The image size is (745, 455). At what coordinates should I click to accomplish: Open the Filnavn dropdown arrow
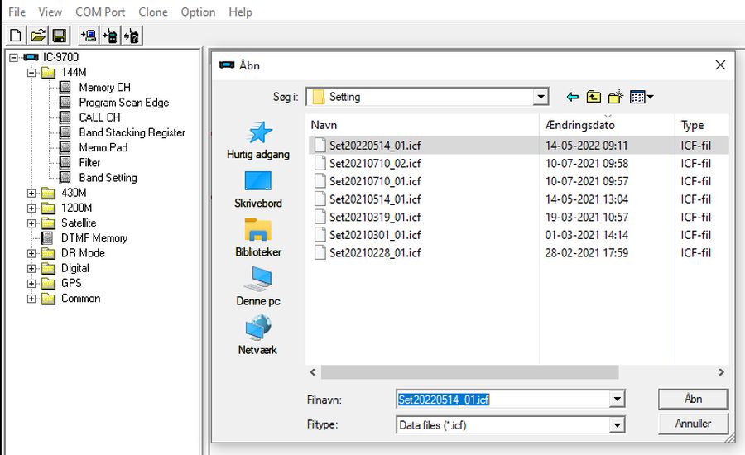click(x=617, y=399)
